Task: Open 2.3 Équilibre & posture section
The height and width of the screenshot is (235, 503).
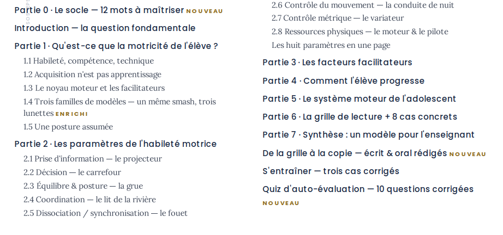Action: pos(83,186)
